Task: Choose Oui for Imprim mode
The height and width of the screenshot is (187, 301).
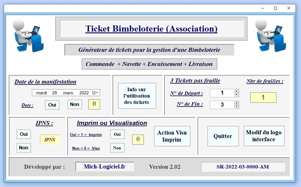Action: (117, 134)
